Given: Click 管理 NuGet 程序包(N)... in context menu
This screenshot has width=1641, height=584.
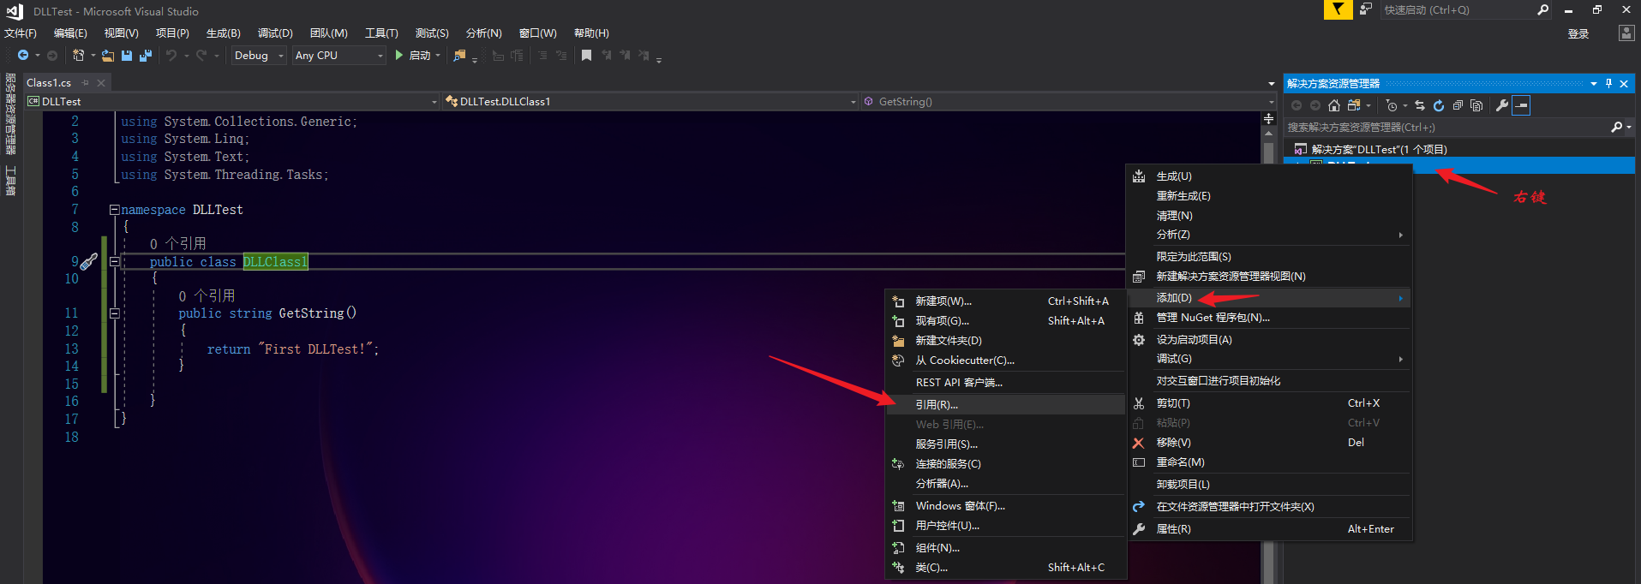Looking at the screenshot, I should [1270, 318].
